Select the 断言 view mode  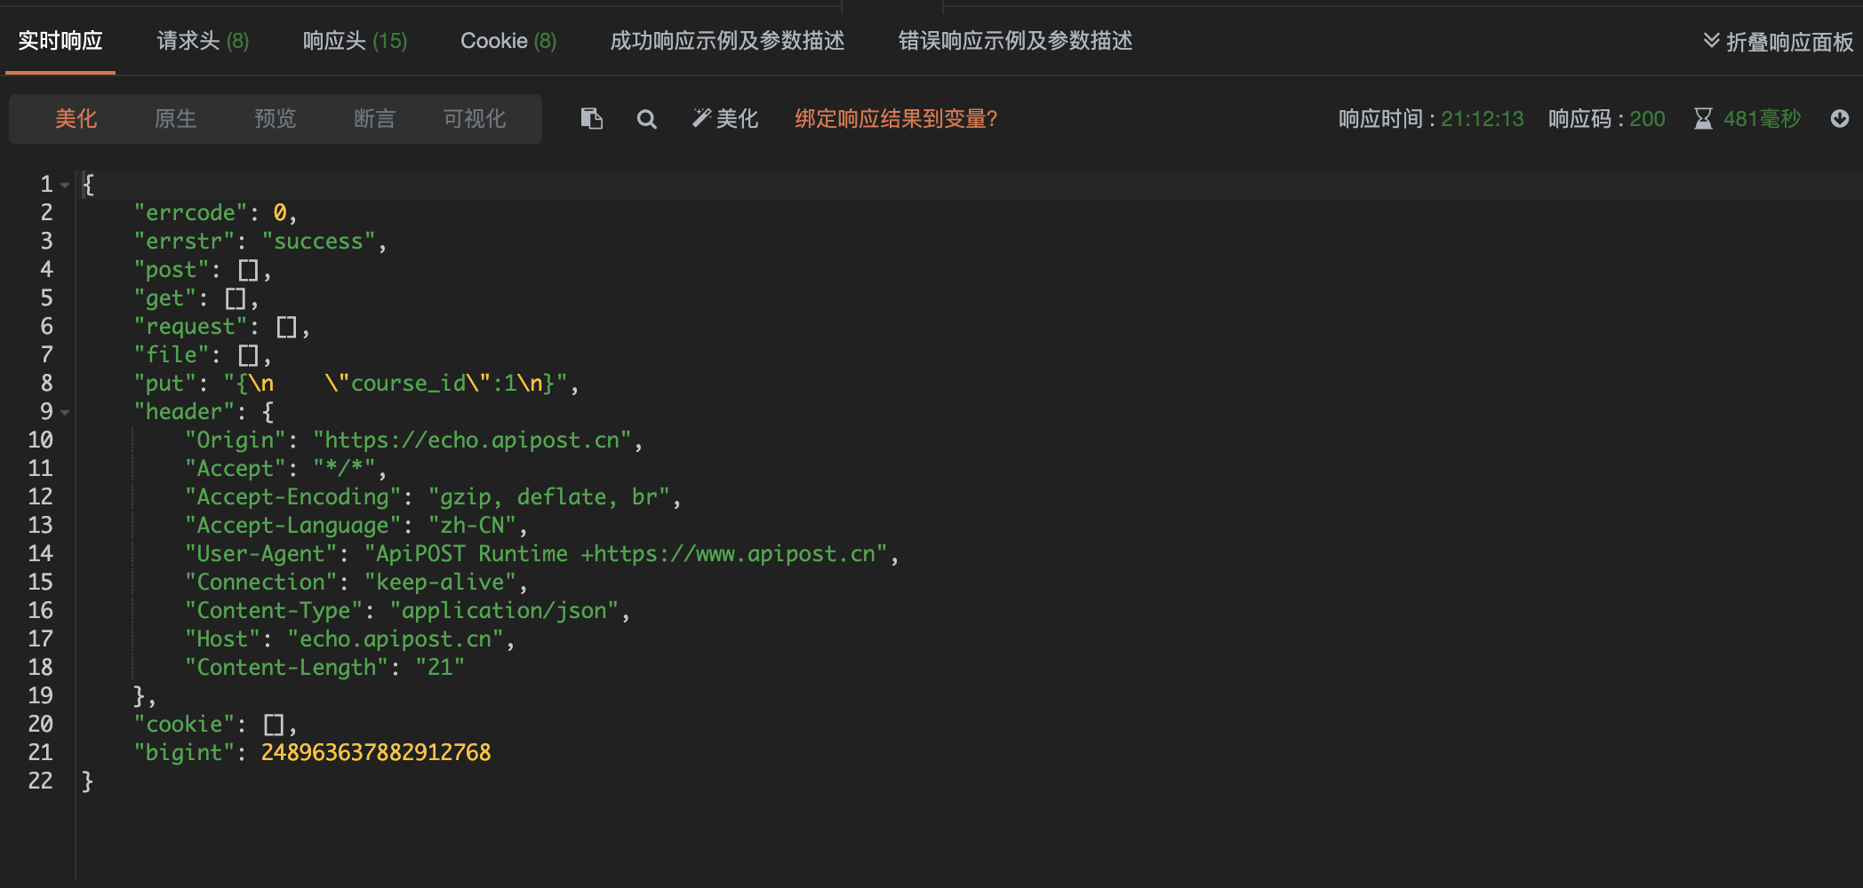point(375,119)
